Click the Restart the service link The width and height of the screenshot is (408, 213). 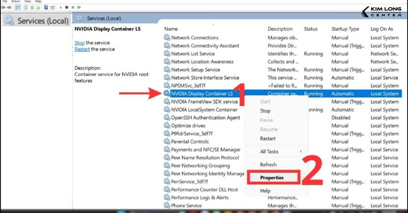pos(82,49)
